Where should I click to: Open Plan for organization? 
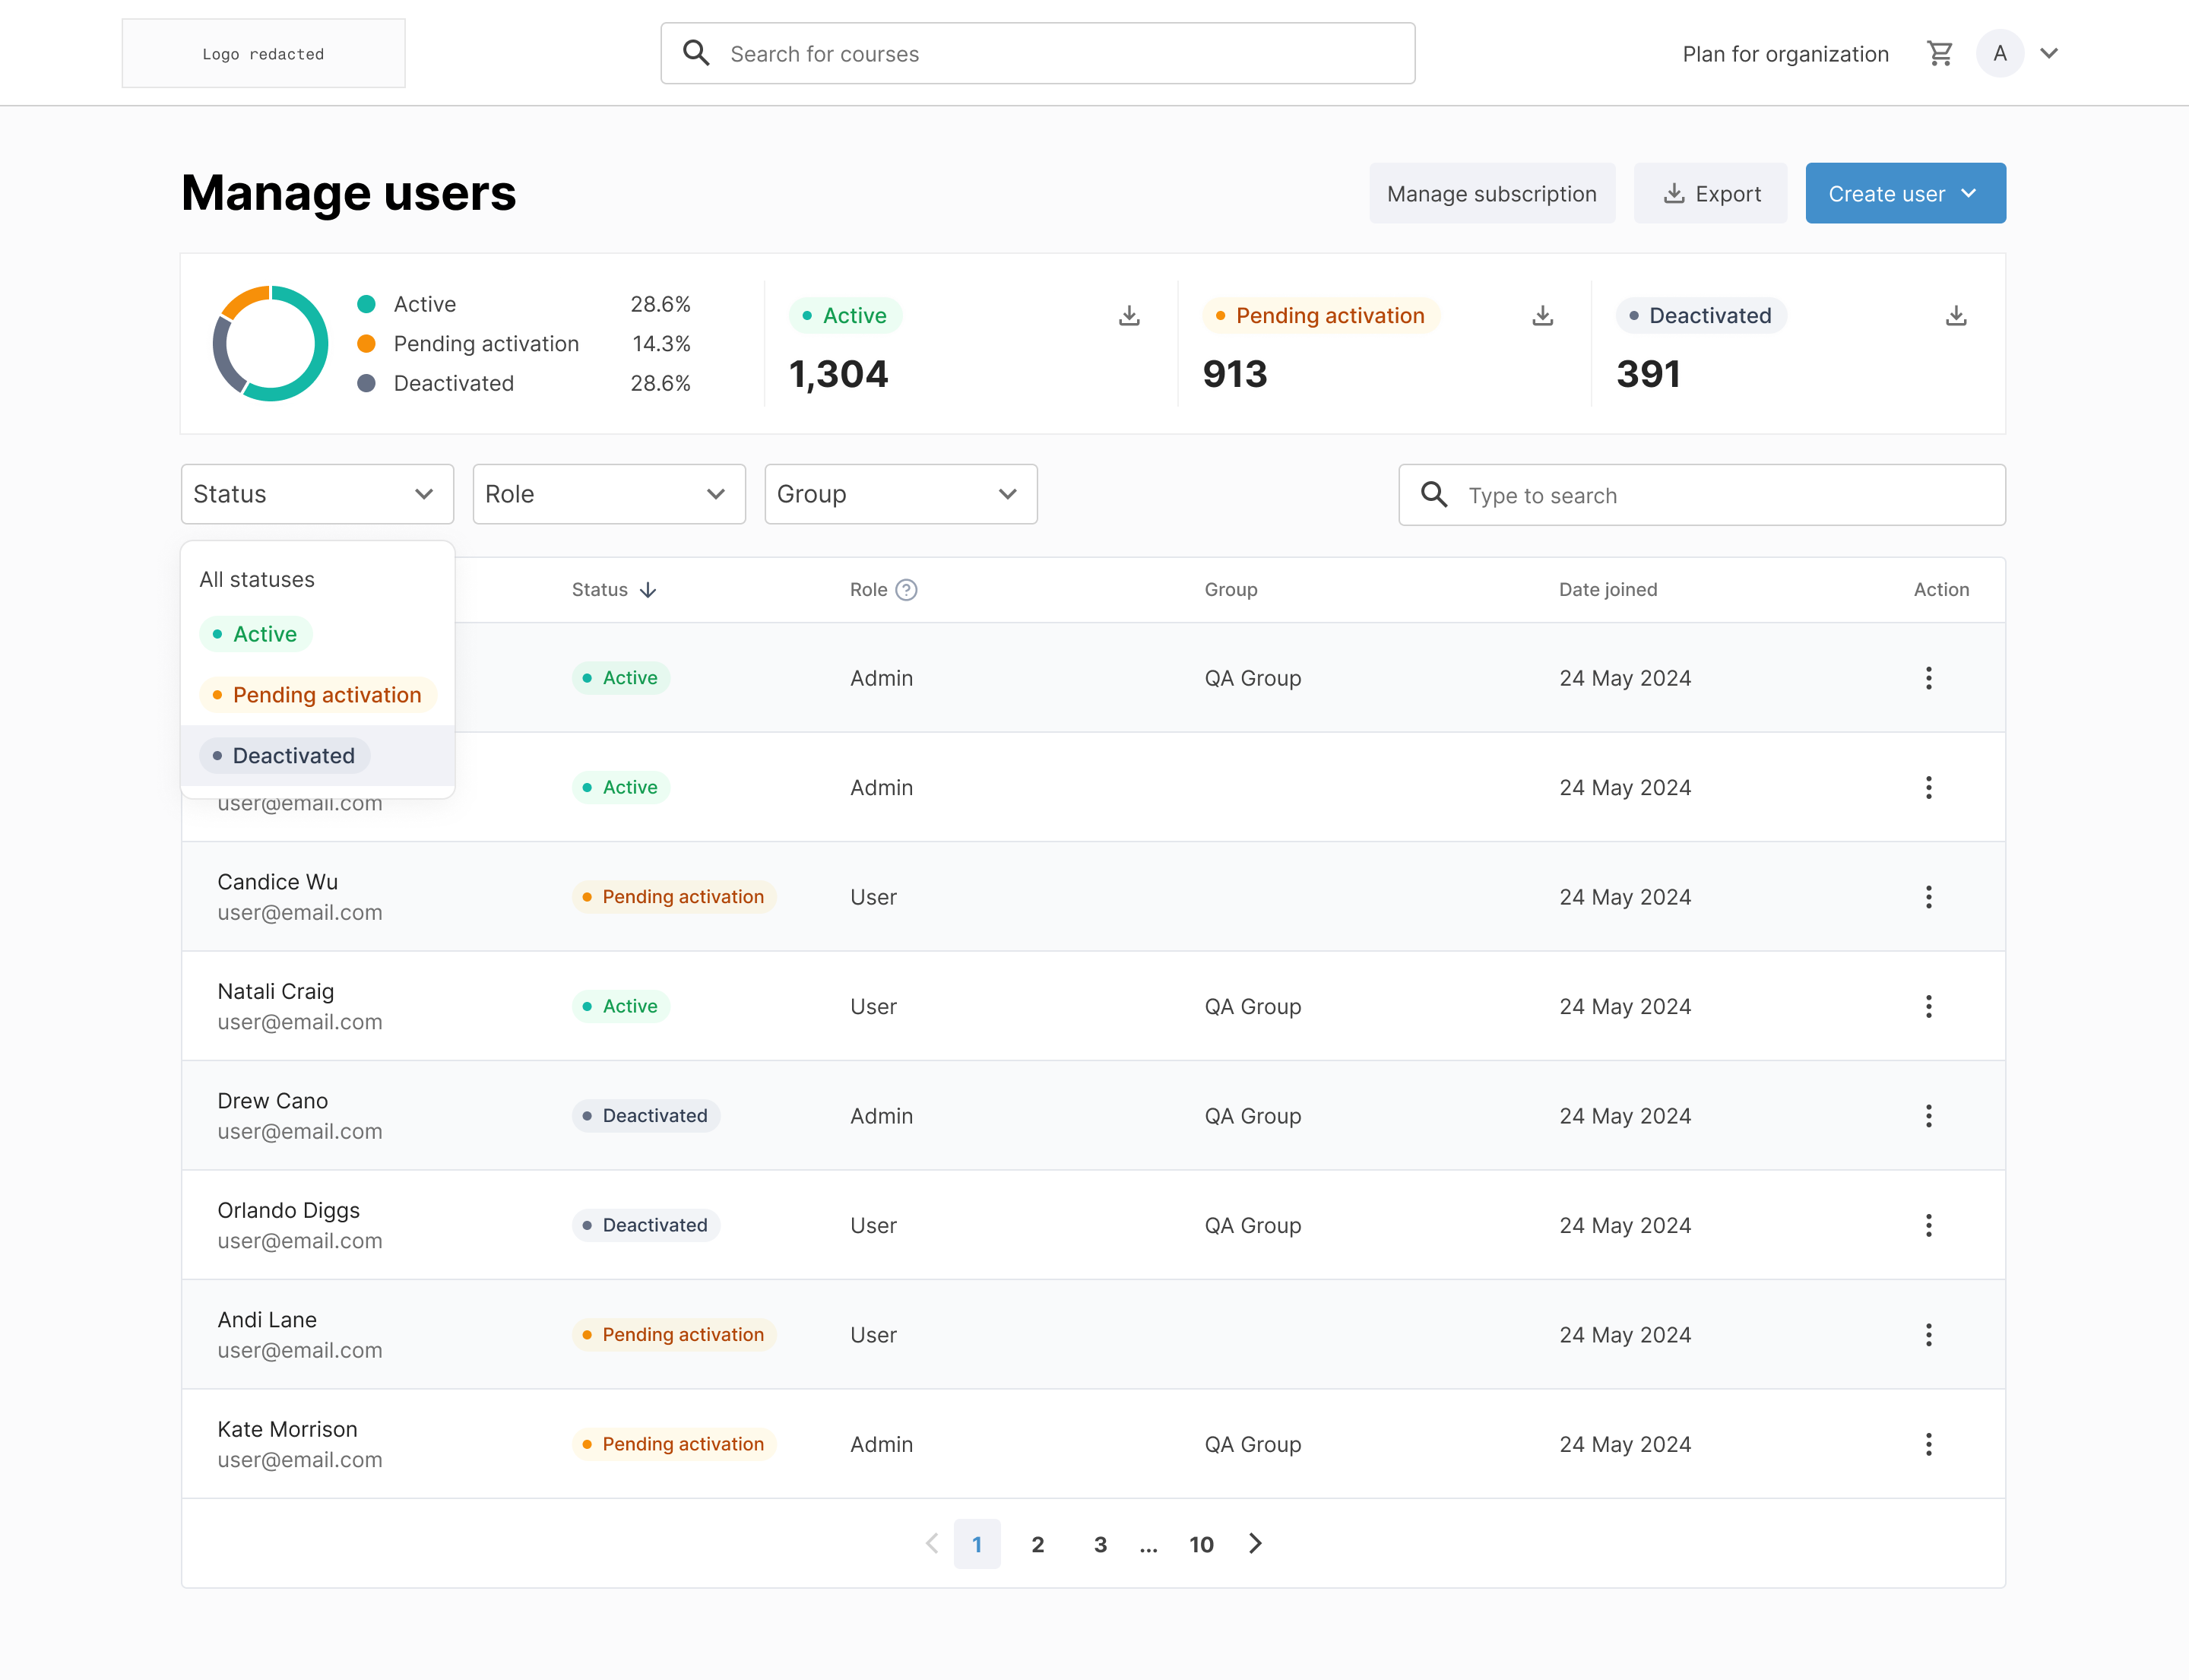(x=1785, y=53)
